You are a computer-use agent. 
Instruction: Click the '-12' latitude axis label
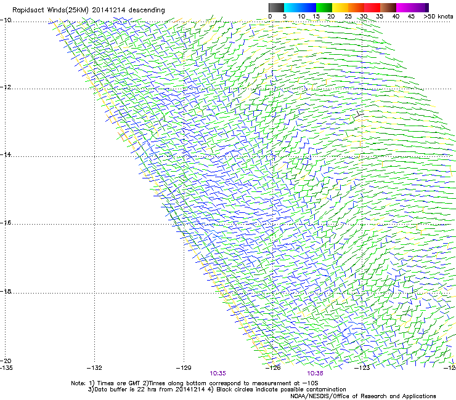6,87
